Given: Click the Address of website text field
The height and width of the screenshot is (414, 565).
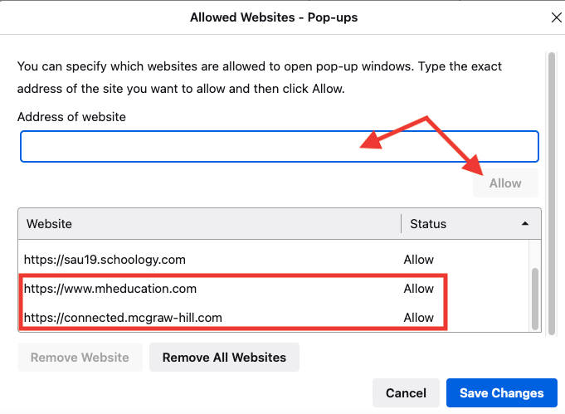Looking at the screenshot, I should pos(279,146).
